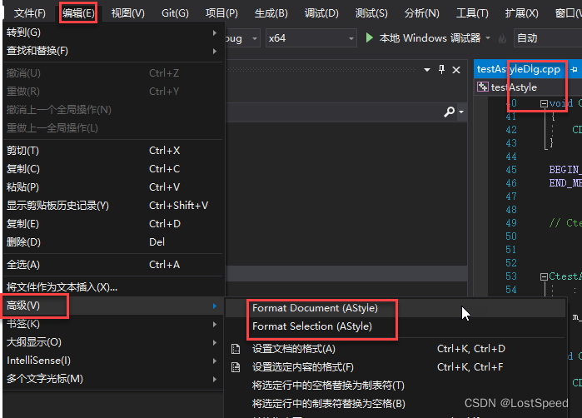Open the testAstyle project scope dropdown

[529, 87]
